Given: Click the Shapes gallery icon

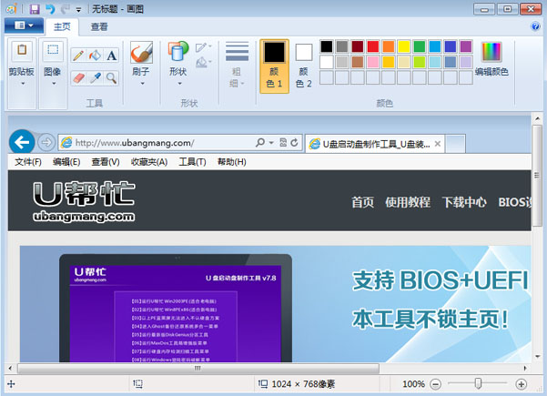Looking at the screenshot, I should pos(177,52).
